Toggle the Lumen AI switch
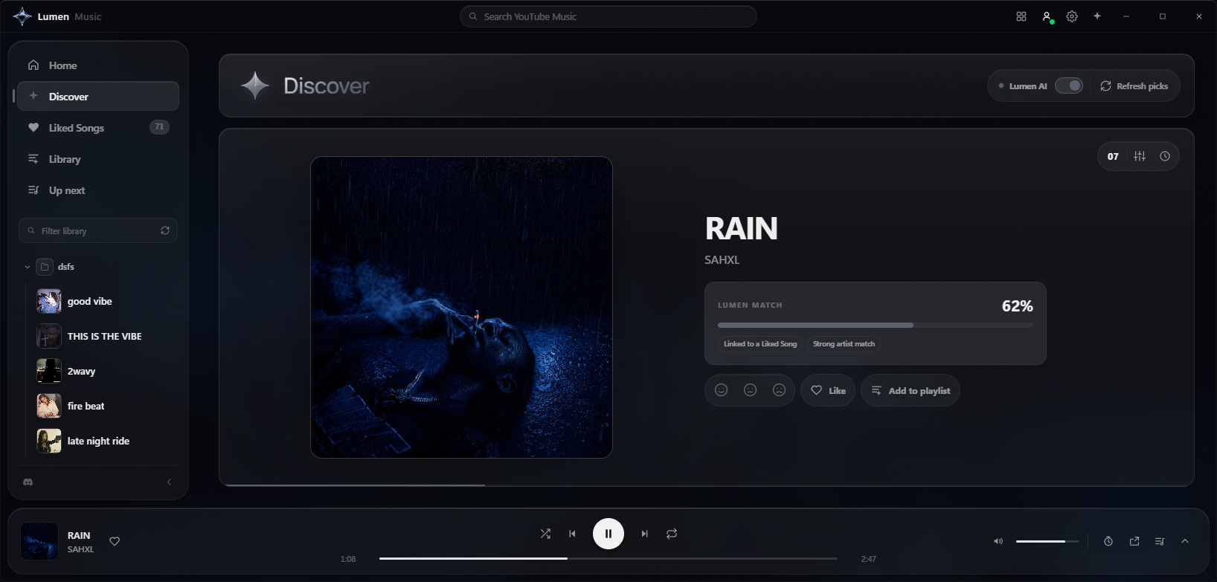The height and width of the screenshot is (582, 1217). click(1069, 85)
